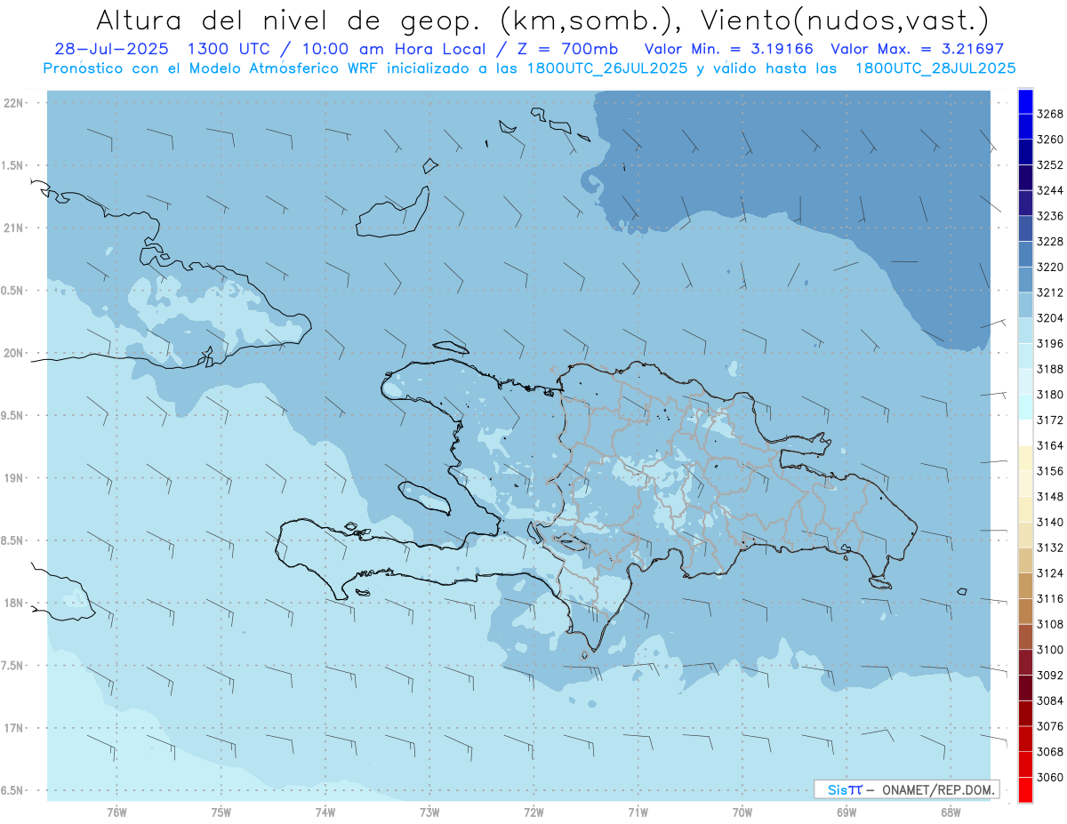The width and height of the screenshot is (1067, 824).
Task: Click the '73W' longitude label
Action: 429,812
